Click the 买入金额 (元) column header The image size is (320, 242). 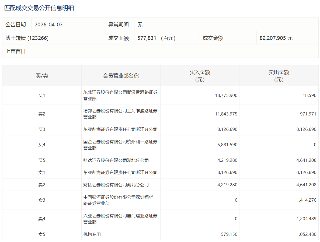(200, 76)
